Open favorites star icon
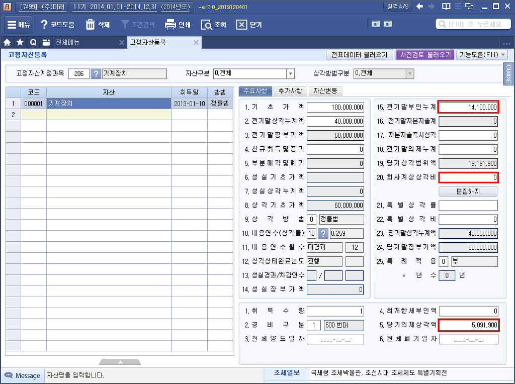Image resolution: width=515 pixels, height=384 pixels. coord(20,42)
